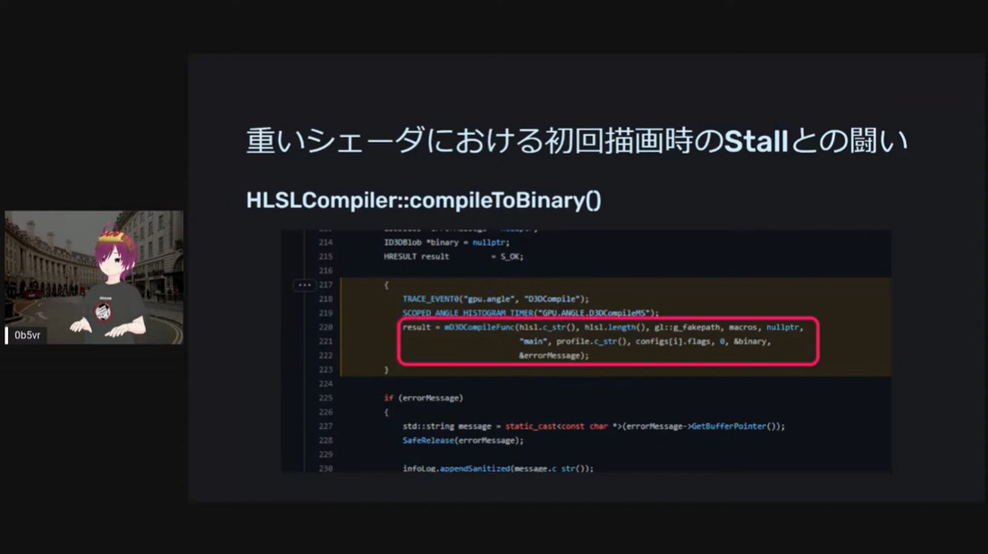
Task: Click the 0b5vr speaker video thumbnail
Action: point(95,277)
